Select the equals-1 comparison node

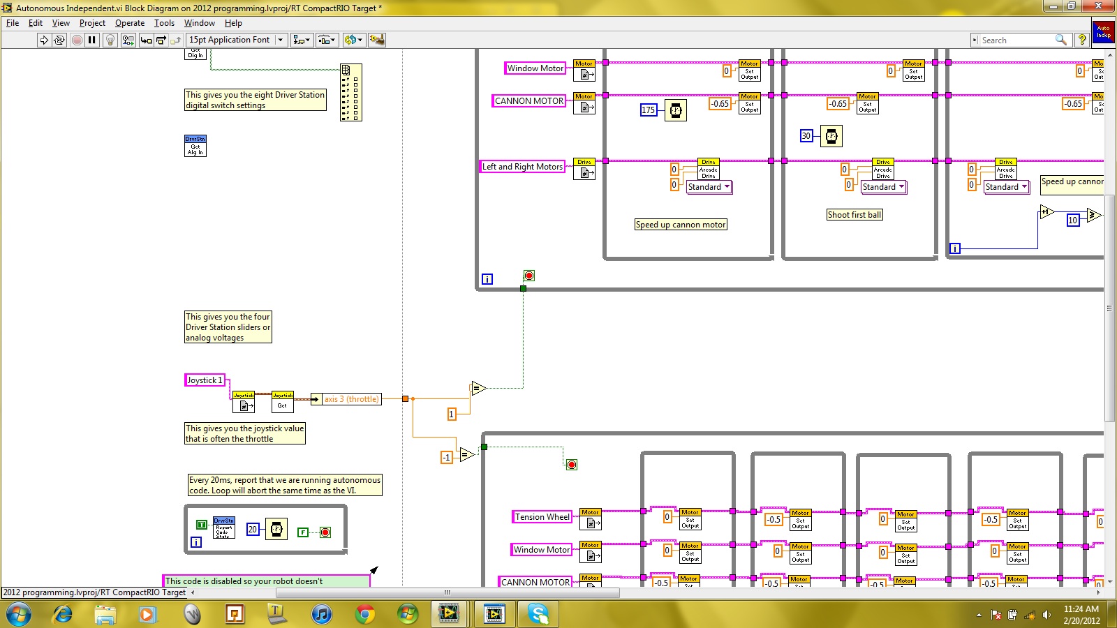pos(478,389)
